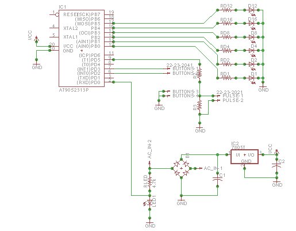
Task: Select the B1 bridge rectifier symbol
Action: tap(181, 168)
